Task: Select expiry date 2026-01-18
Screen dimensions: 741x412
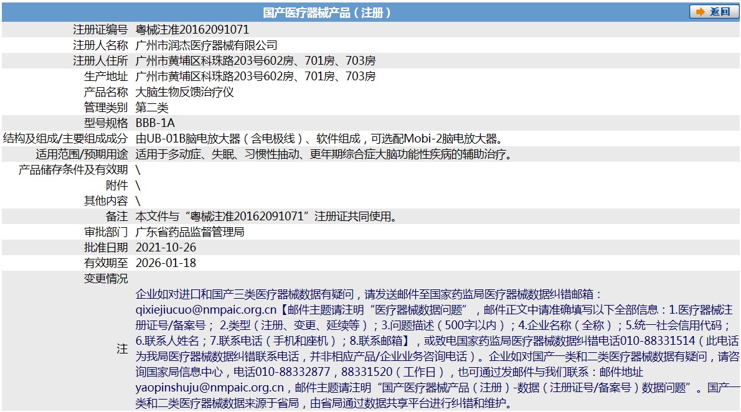Action: pos(166,263)
